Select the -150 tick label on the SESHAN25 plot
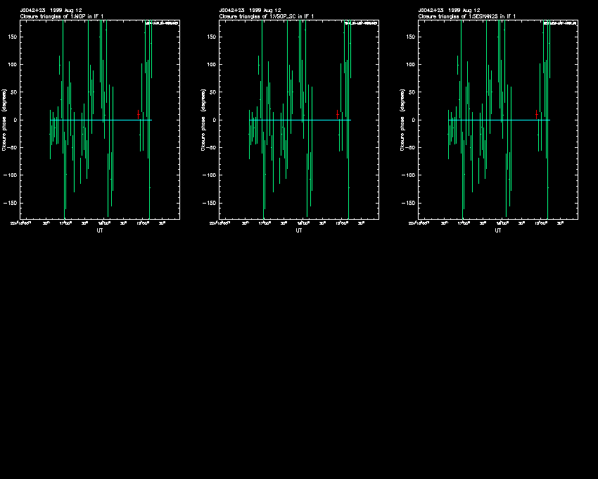598x479 pixels. point(409,203)
